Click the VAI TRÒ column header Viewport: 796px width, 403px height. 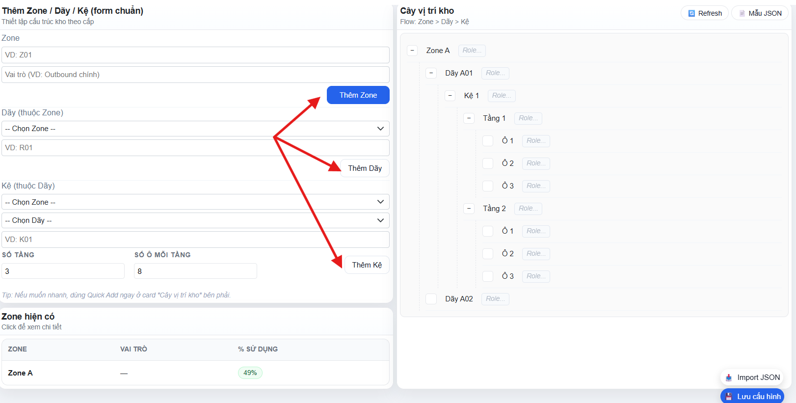133,349
